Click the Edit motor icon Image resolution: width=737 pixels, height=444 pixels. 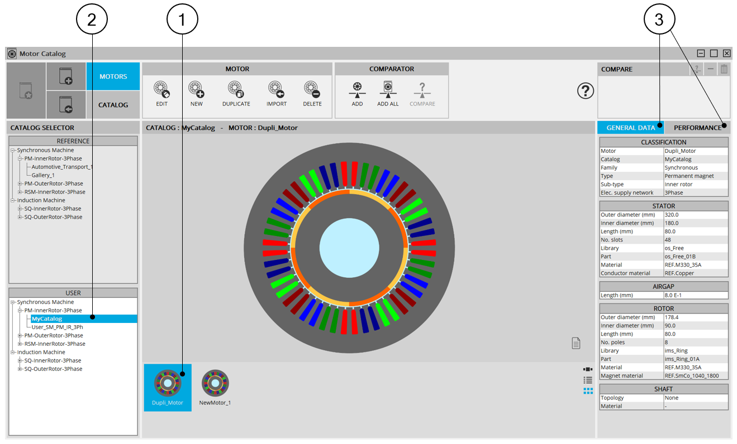(161, 90)
